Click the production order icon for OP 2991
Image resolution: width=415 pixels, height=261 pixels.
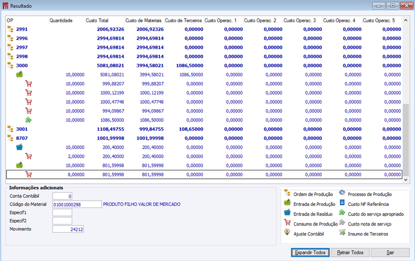point(10,29)
